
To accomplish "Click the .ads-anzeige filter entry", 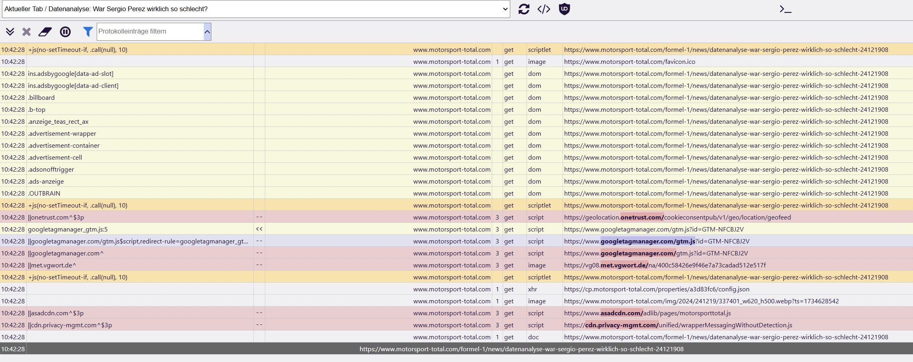I will coord(46,181).
